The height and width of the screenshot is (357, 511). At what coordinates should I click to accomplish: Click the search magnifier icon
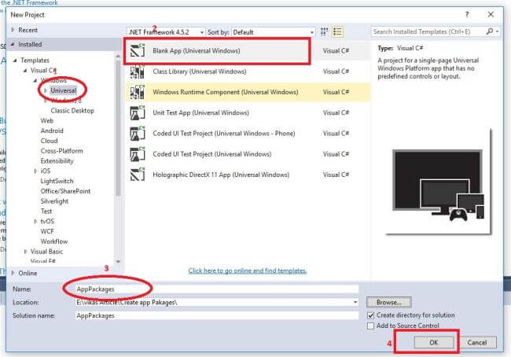(x=489, y=31)
